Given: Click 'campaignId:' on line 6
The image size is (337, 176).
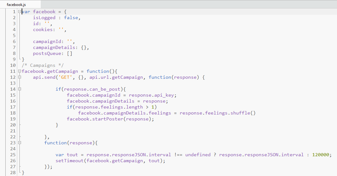Looking at the screenshot, I should (48, 41).
